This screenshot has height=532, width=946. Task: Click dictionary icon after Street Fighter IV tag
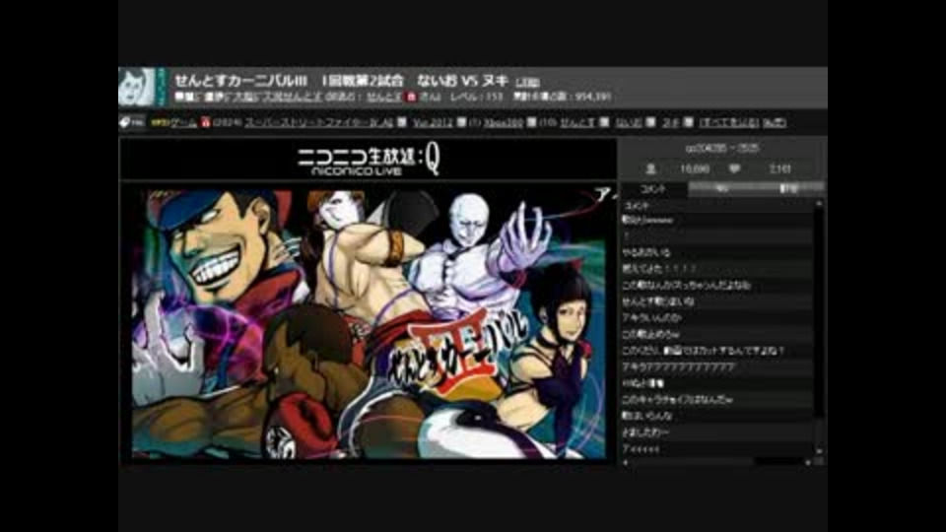pyautogui.click(x=402, y=122)
